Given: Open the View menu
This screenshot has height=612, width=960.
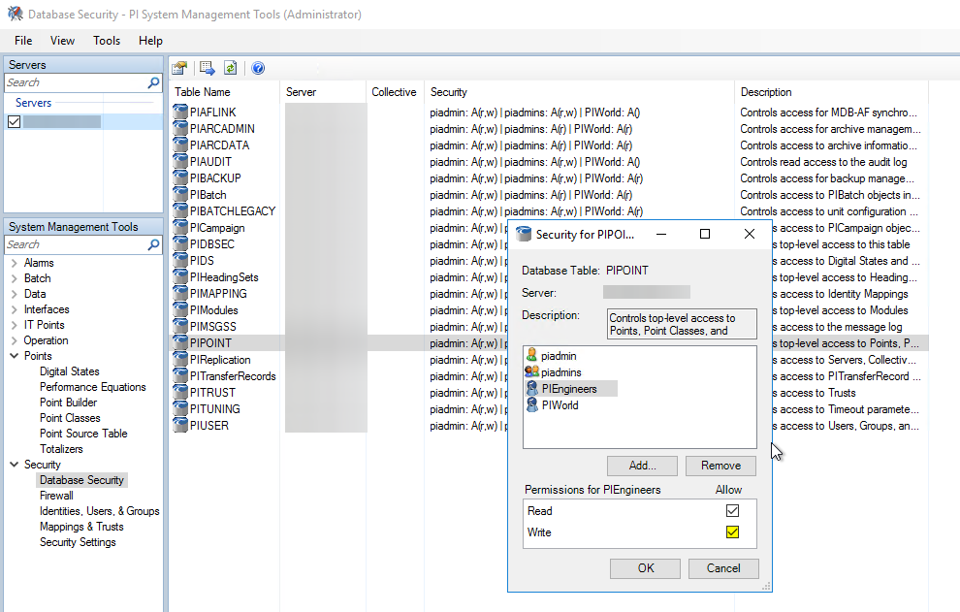Looking at the screenshot, I should pyautogui.click(x=62, y=41).
